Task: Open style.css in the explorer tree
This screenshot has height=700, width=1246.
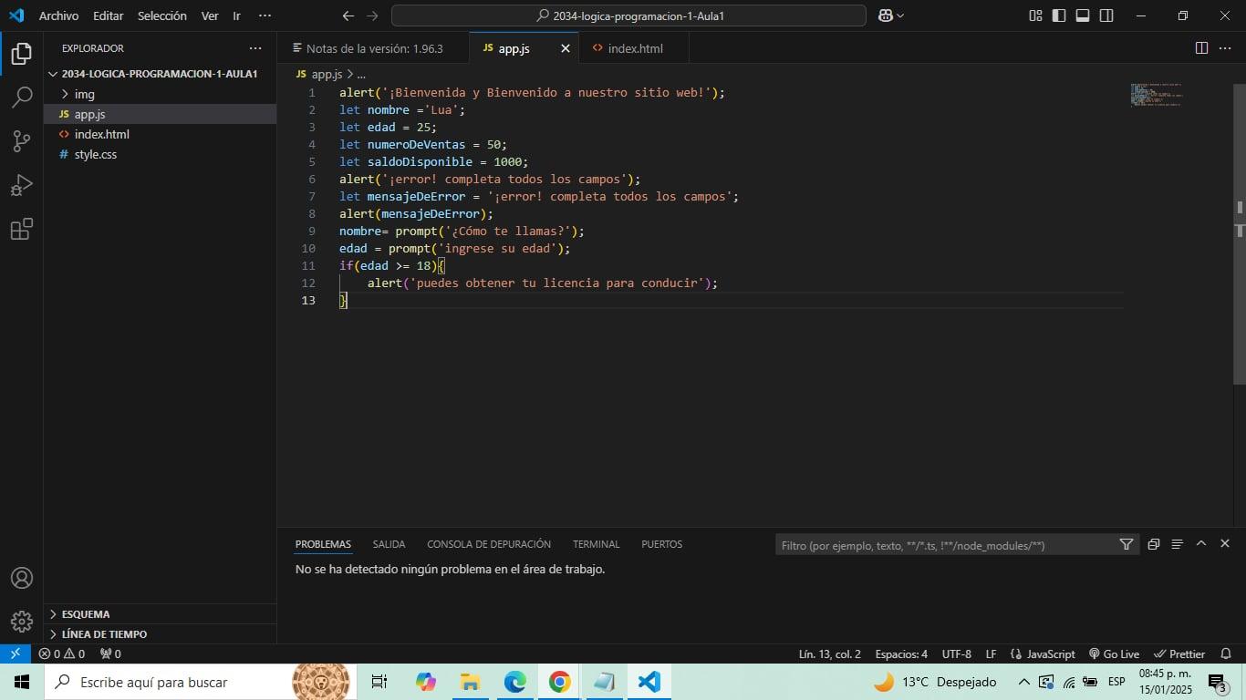Action: [160, 154]
